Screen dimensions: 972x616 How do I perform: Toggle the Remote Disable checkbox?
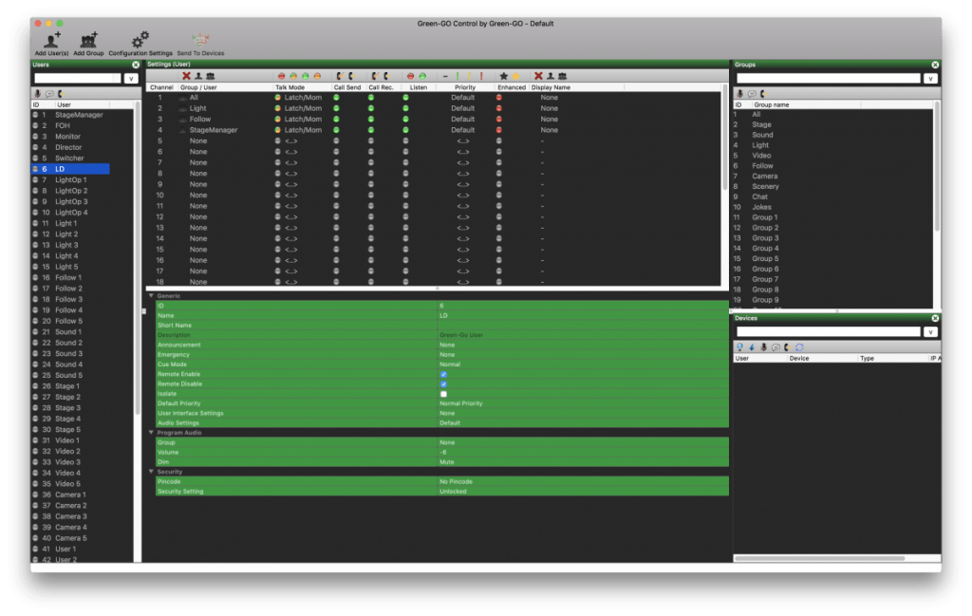coord(443,384)
